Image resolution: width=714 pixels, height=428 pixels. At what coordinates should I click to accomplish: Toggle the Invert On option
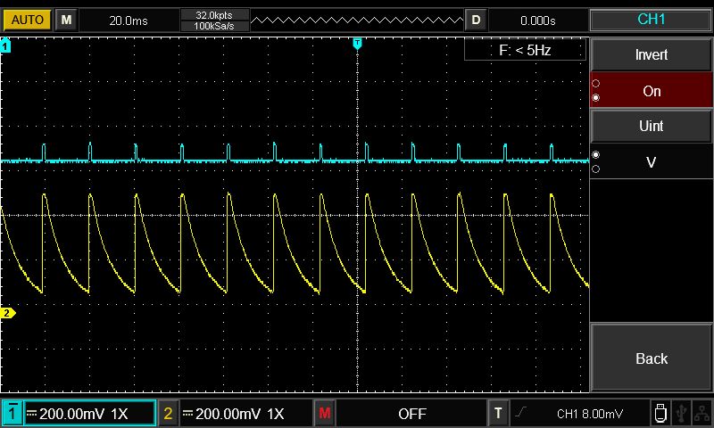[652, 91]
